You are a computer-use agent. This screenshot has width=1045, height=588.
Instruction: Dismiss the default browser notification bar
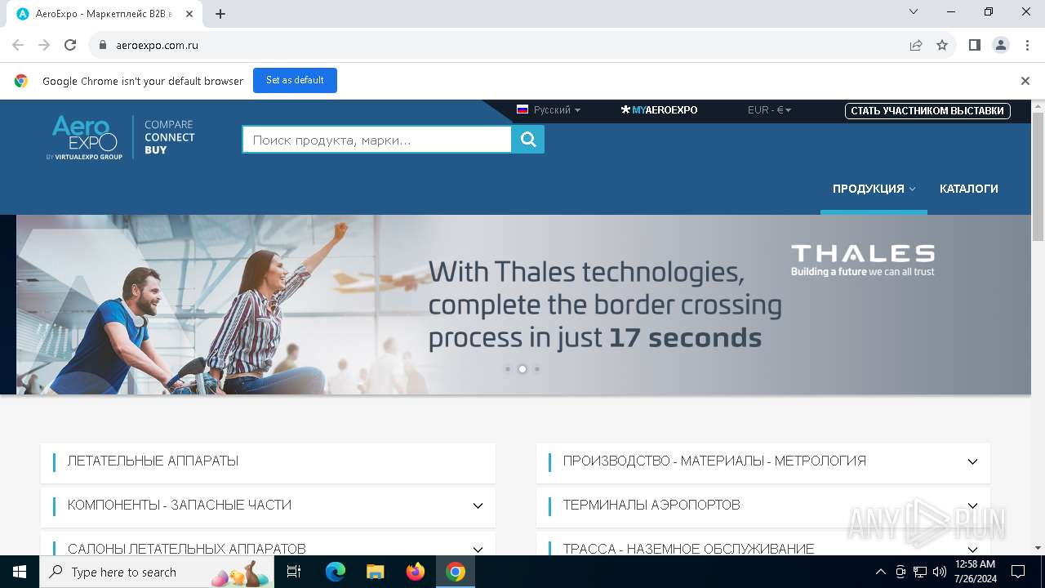click(1025, 81)
